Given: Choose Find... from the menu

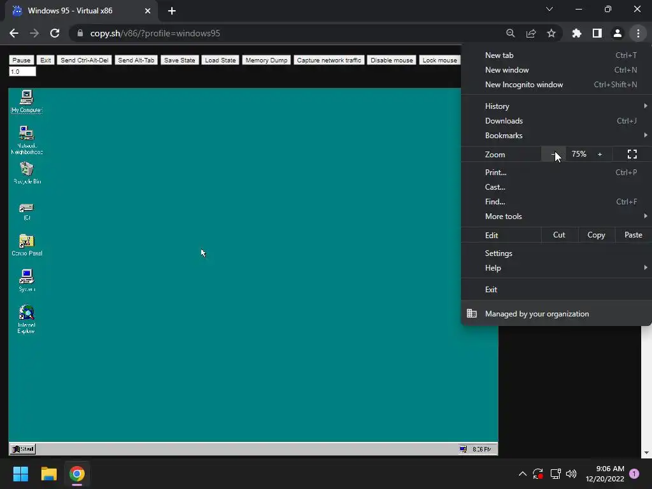Looking at the screenshot, I should coord(556,201).
